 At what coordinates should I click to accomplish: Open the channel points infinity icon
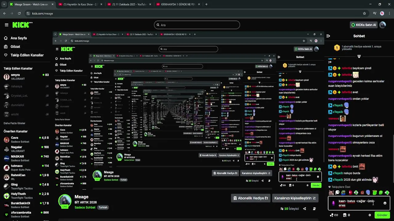pyautogui.click(x=333, y=215)
